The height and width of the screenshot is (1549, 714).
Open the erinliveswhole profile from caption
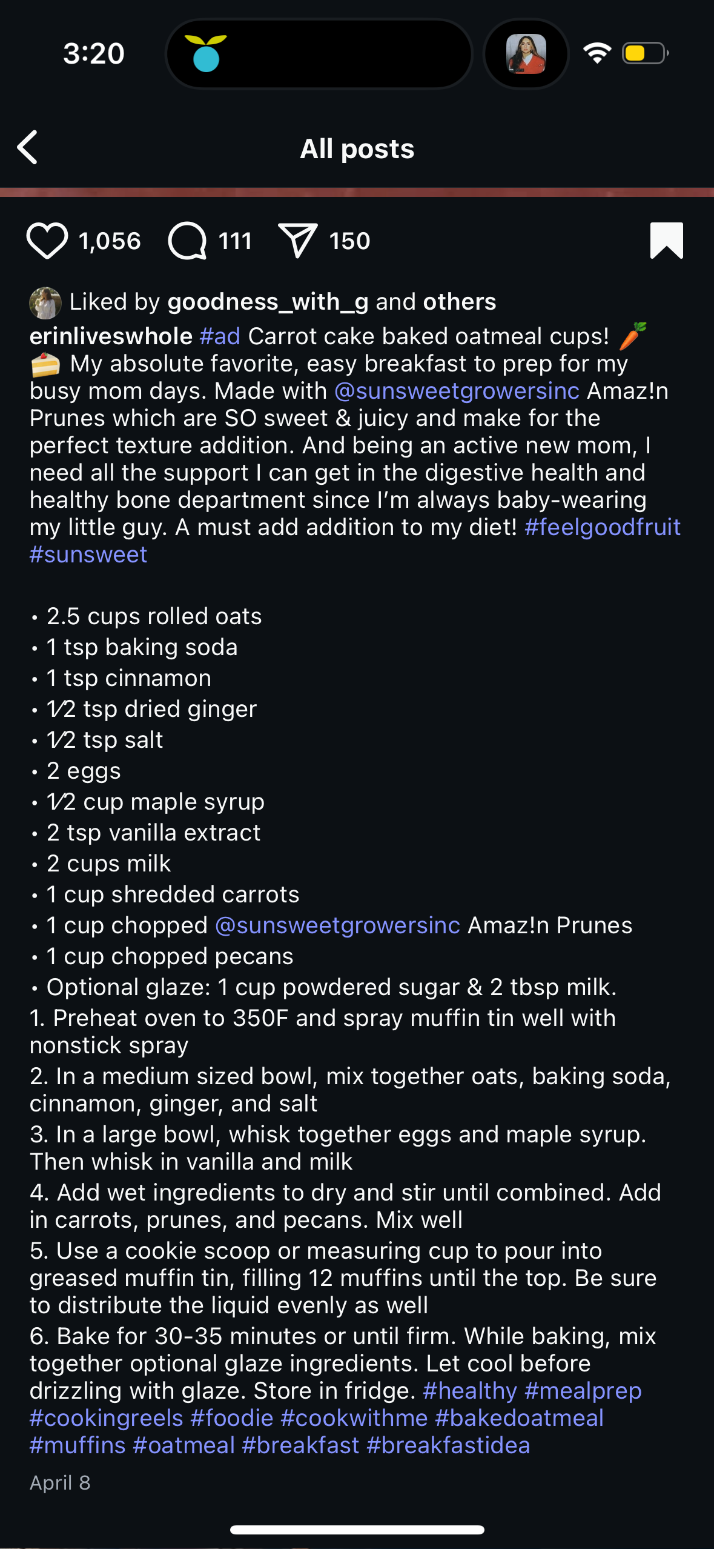111,336
